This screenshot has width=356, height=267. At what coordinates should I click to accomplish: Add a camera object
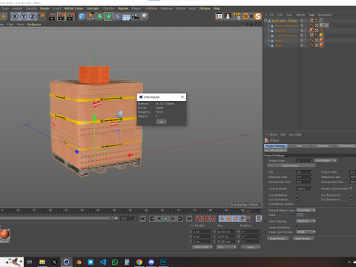point(135,16)
